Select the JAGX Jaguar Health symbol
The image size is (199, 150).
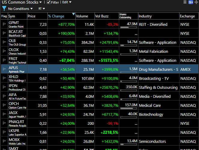tap(17, 114)
